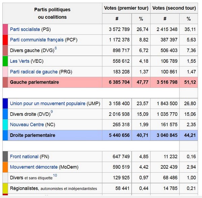Click the red PCF color swatch

pos(5,40)
